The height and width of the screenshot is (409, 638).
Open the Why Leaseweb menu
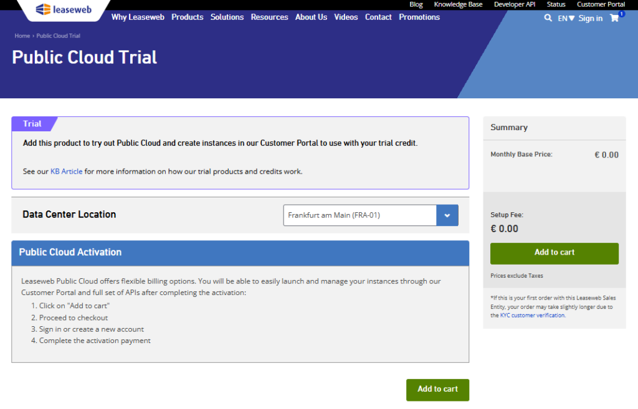click(x=138, y=17)
